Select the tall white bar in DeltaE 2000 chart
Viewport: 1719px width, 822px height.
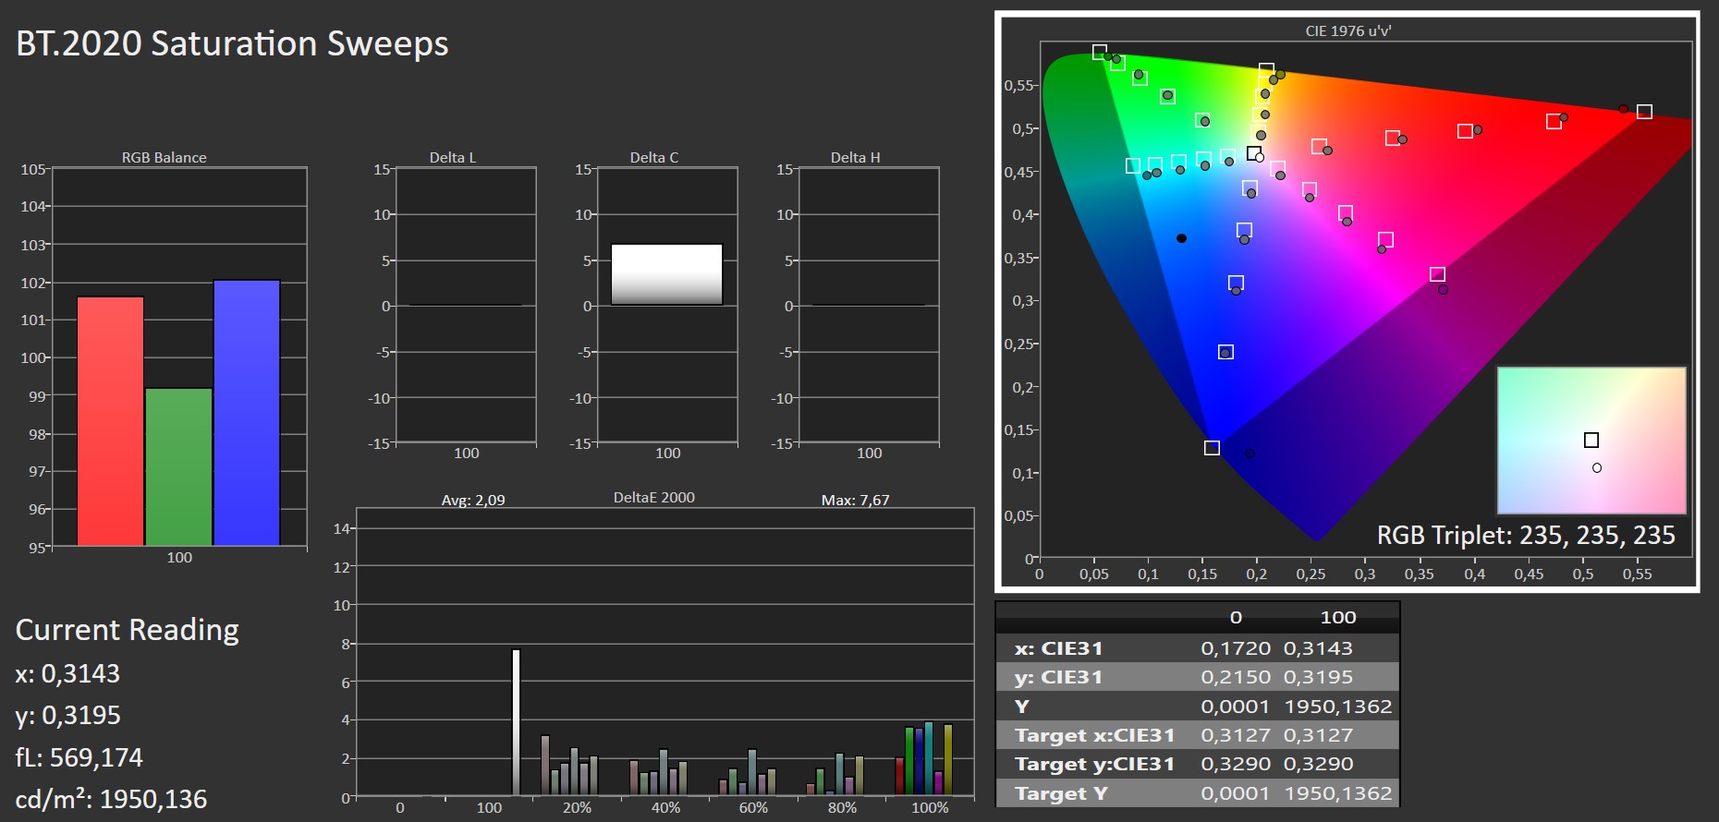pyautogui.click(x=516, y=722)
